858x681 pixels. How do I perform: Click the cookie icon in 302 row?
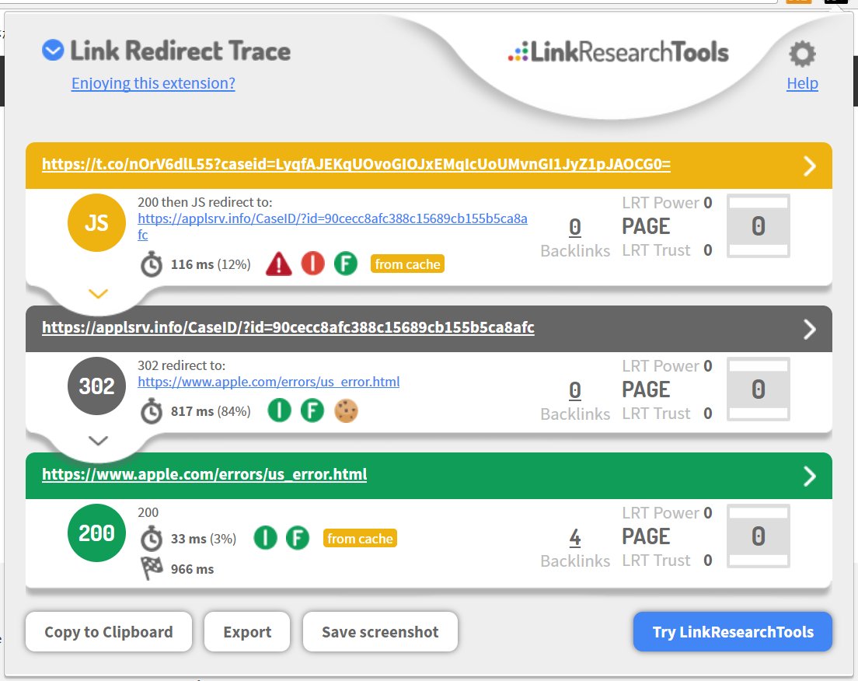346,410
